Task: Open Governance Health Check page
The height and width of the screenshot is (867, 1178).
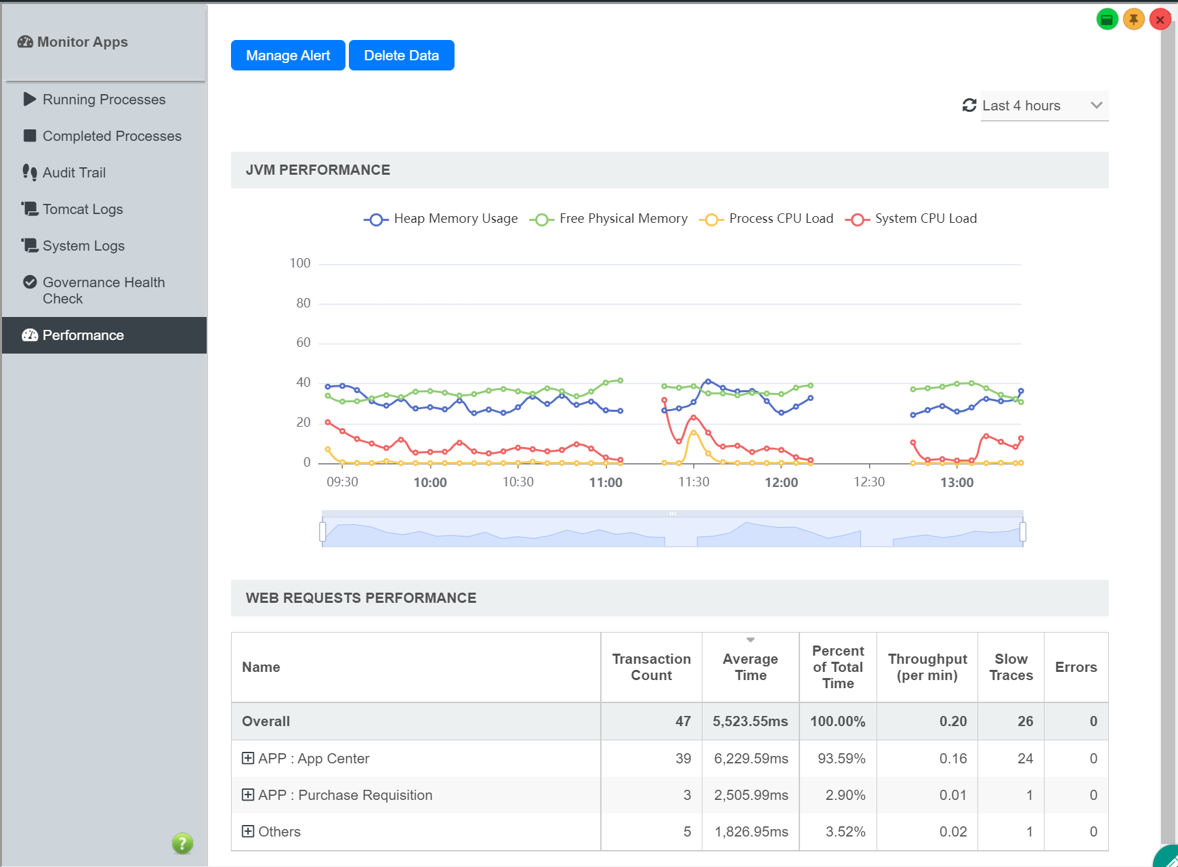Action: (104, 291)
